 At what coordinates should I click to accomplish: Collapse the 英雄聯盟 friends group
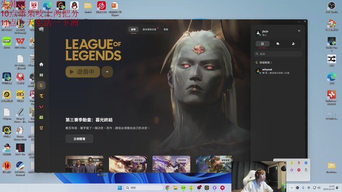(x=264, y=62)
